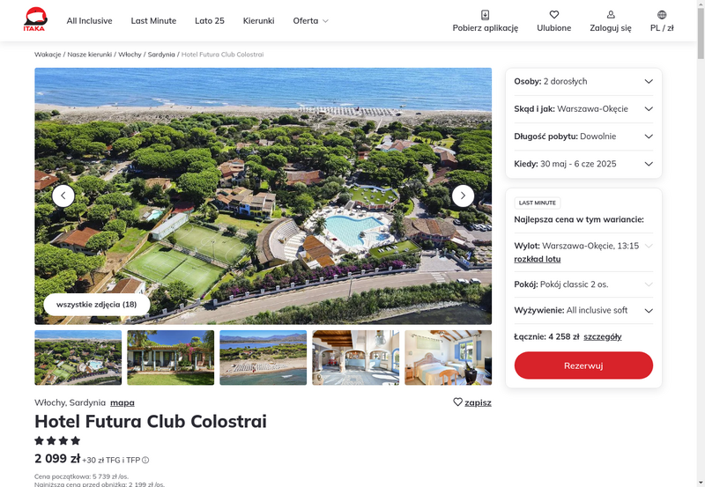Click the wszystkie zdjęcia (18) button
This screenshot has width=705, height=487.
(x=97, y=305)
